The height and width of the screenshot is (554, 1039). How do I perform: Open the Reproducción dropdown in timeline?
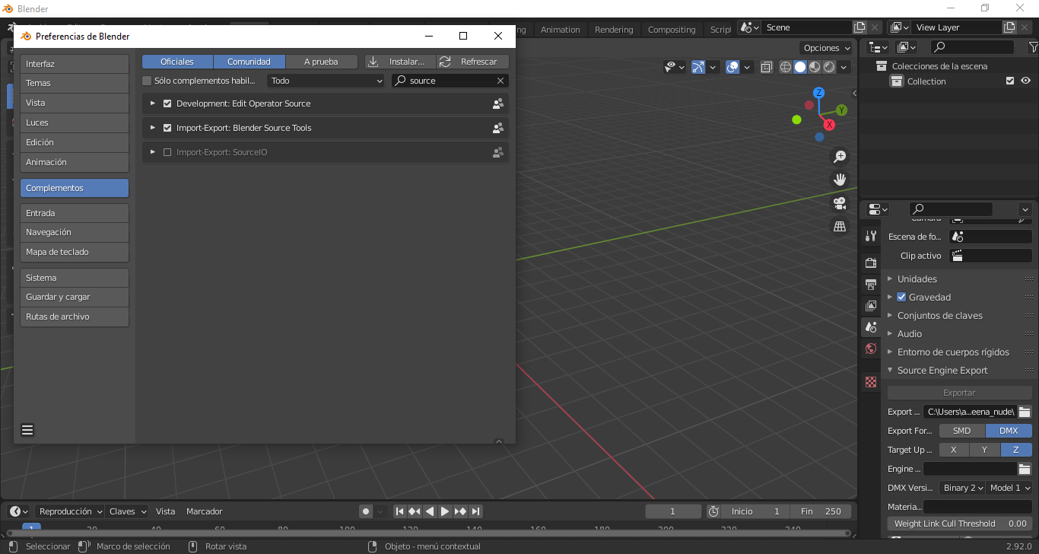click(x=71, y=511)
